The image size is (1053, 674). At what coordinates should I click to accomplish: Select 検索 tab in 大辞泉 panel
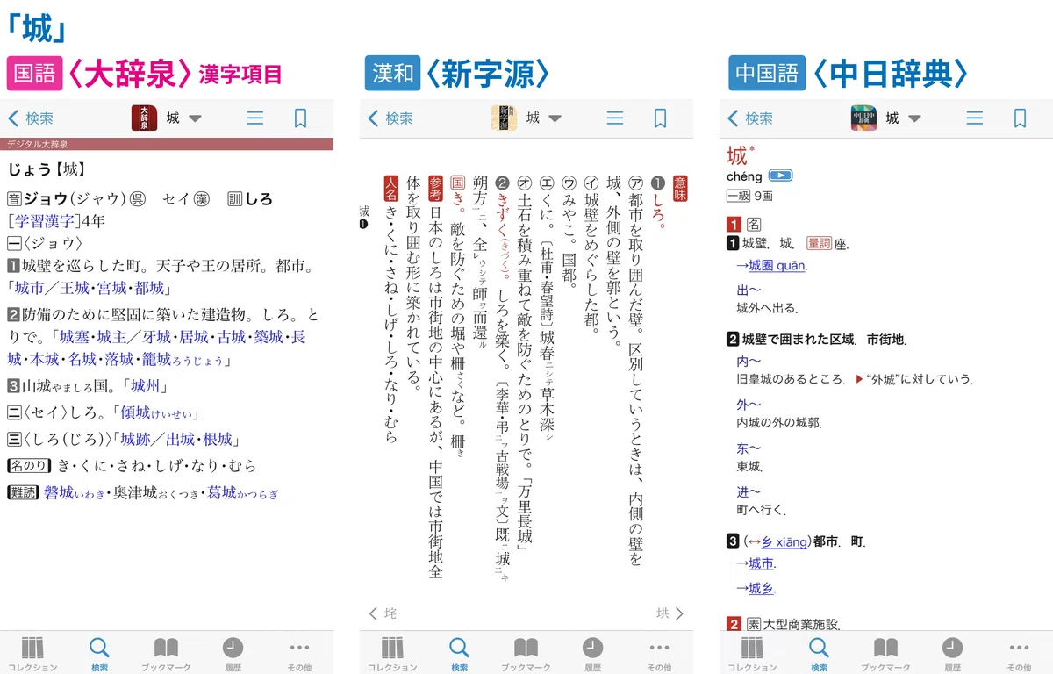[99, 654]
